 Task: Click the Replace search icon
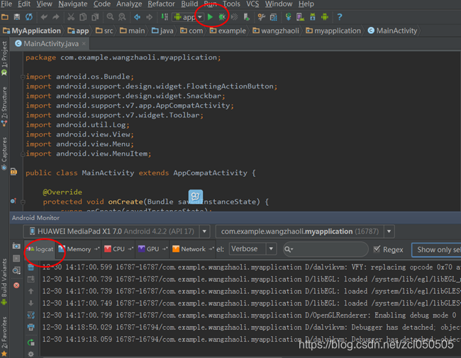point(122,17)
